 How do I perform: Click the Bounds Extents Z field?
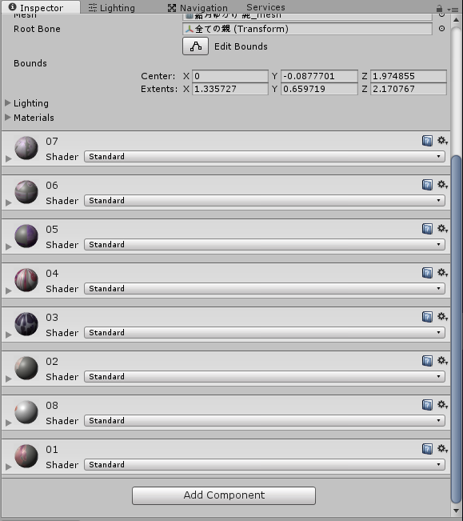(x=409, y=89)
